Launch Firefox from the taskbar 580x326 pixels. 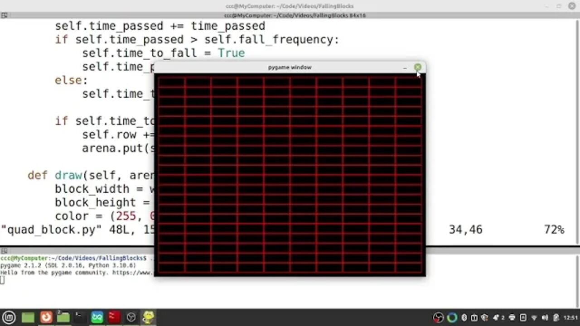coord(46,317)
